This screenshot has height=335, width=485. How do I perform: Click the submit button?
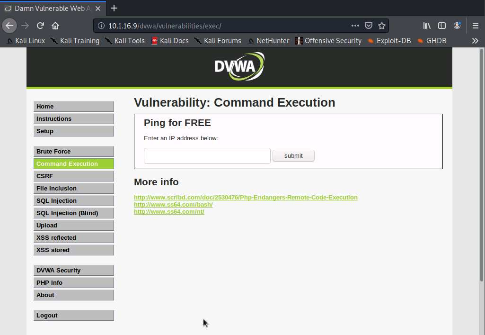tap(293, 156)
